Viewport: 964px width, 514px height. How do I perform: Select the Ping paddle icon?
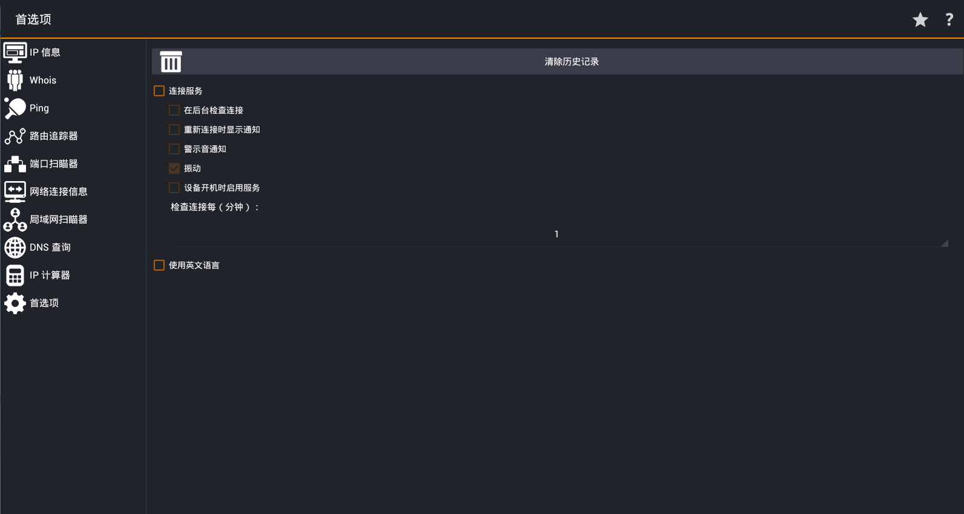pyautogui.click(x=15, y=108)
